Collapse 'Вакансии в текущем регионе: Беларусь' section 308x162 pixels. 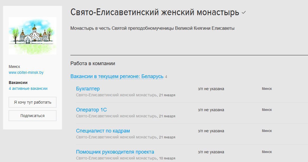pos(117,76)
